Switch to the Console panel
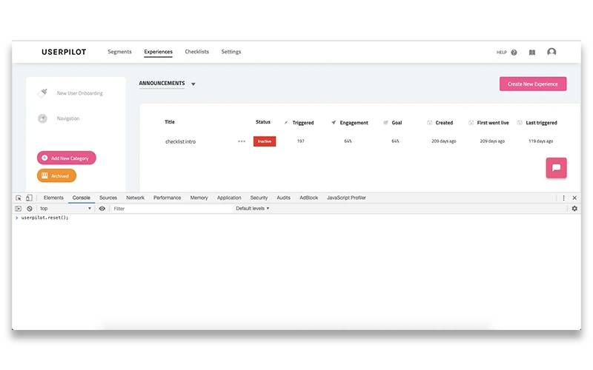593x370 pixels. coord(82,198)
